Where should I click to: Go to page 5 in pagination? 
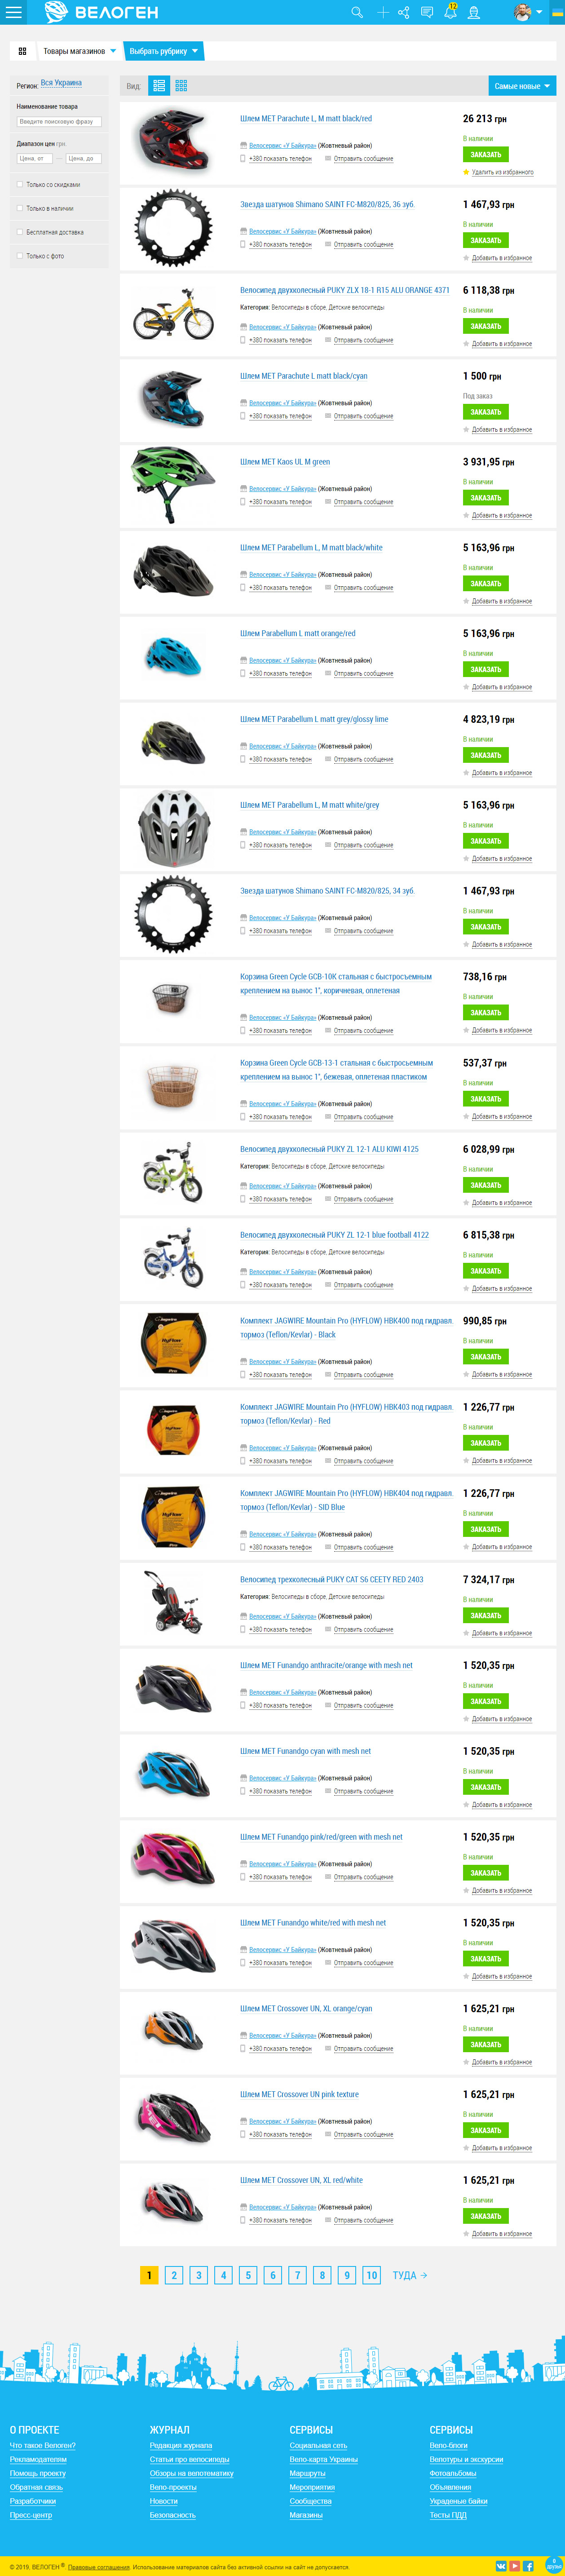[x=248, y=2275]
